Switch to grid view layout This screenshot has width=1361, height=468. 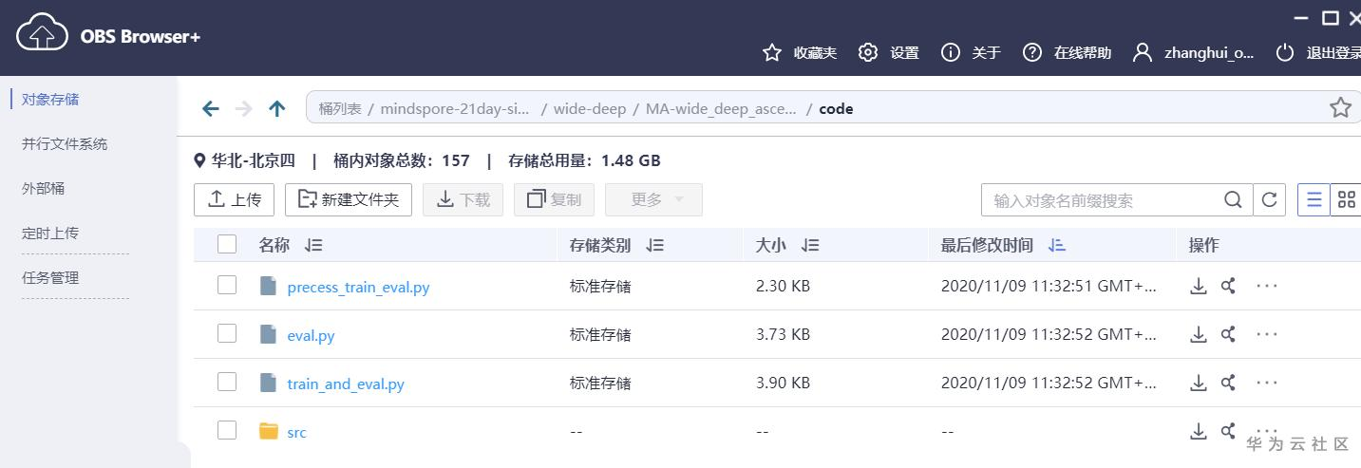[1346, 200]
